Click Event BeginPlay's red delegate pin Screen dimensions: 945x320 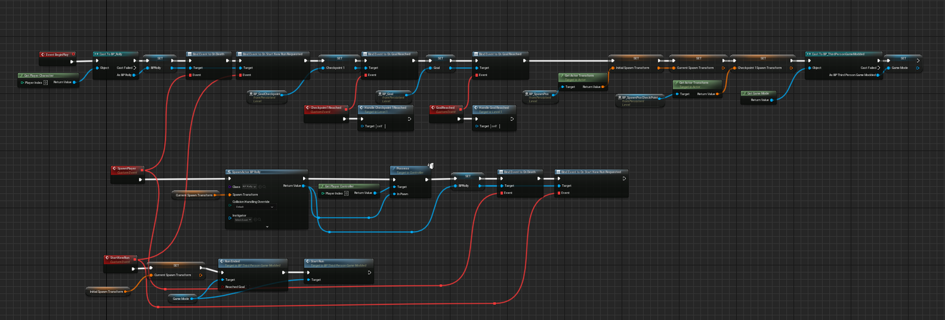point(73,55)
